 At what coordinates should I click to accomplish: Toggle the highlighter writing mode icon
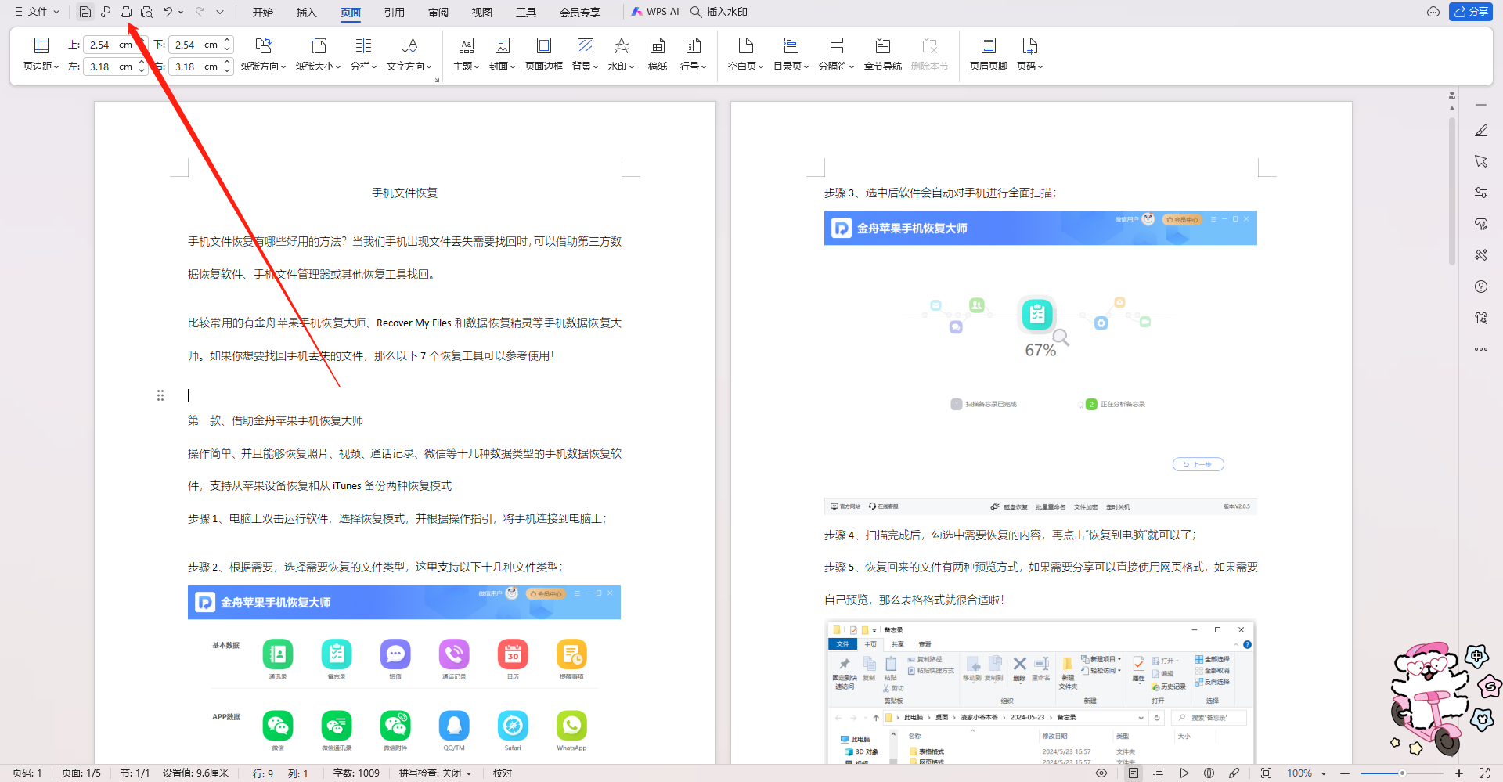tap(1234, 773)
